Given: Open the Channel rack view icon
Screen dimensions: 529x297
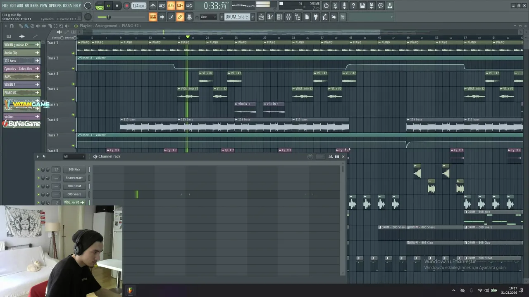Looking at the screenshot, I should pyautogui.click(x=279, y=17).
